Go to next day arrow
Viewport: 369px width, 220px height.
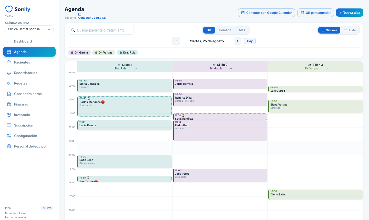coord(238,41)
